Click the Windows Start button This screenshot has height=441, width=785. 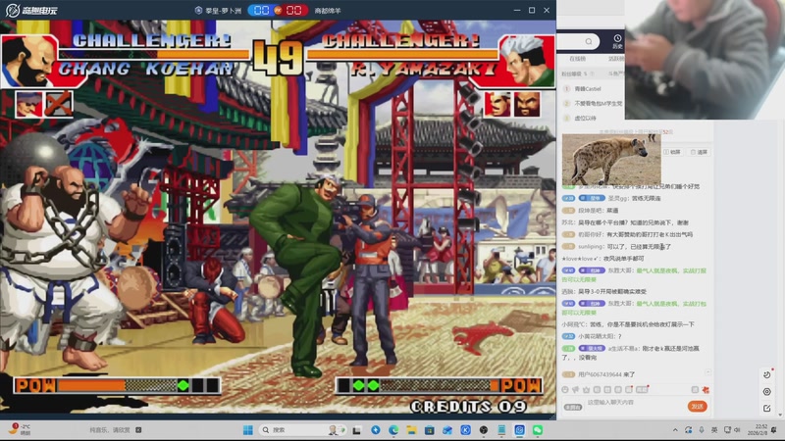click(x=248, y=430)
